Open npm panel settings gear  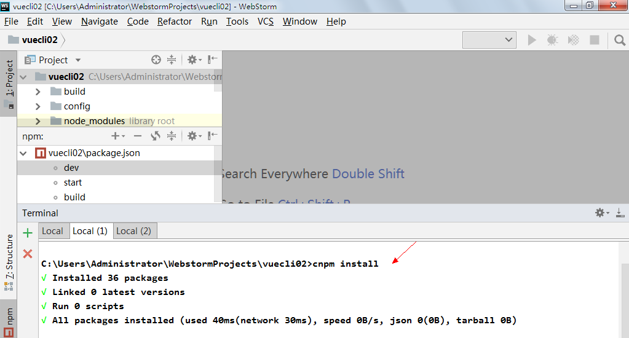point(194,136)
